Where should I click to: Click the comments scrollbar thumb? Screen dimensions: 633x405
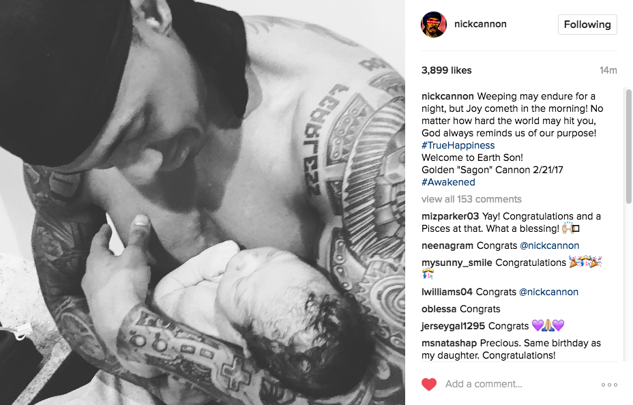point(628,146)
